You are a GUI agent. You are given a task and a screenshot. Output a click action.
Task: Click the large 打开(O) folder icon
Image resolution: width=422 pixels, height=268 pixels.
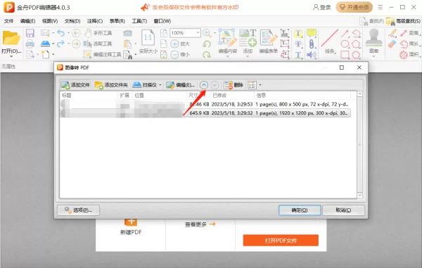click(x=11, y=38)
